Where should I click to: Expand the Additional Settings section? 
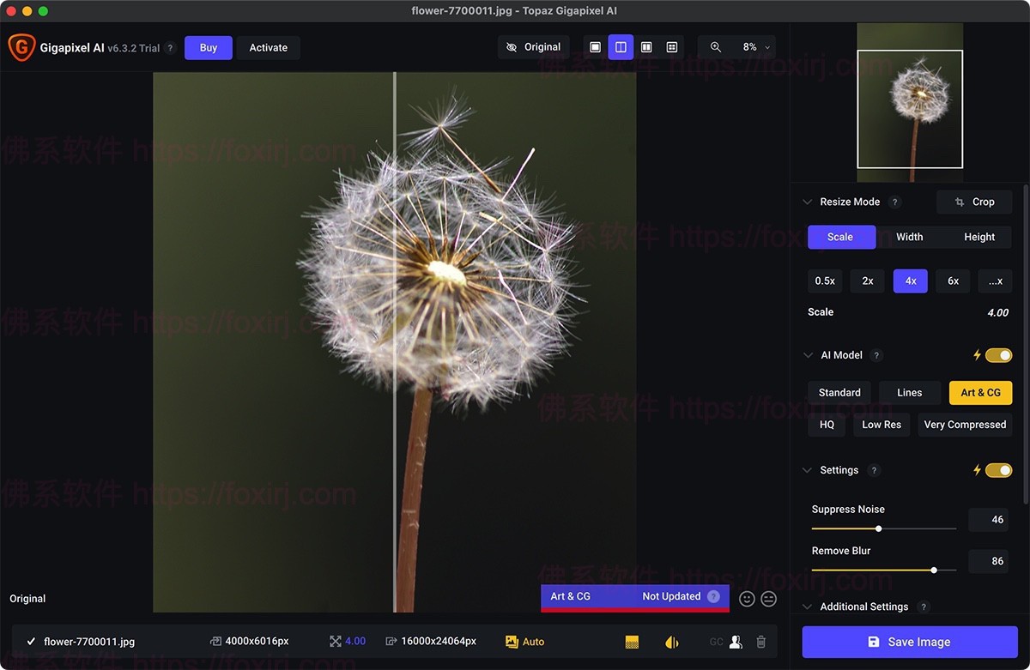[807, 607]
